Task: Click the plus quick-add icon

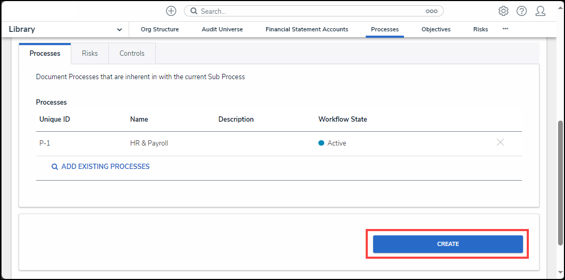Action: point(171,11)
